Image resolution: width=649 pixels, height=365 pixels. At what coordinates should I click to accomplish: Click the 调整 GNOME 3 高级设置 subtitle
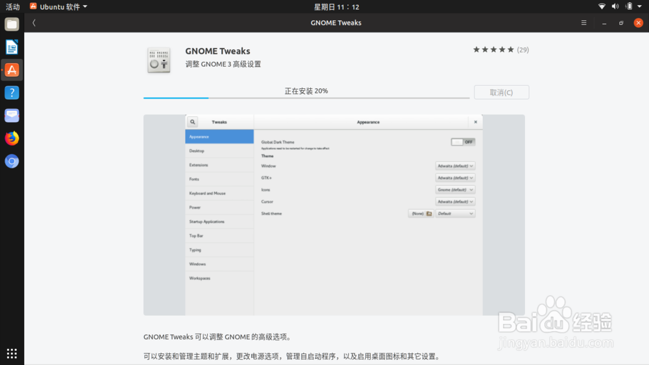(x=223, y=64)
